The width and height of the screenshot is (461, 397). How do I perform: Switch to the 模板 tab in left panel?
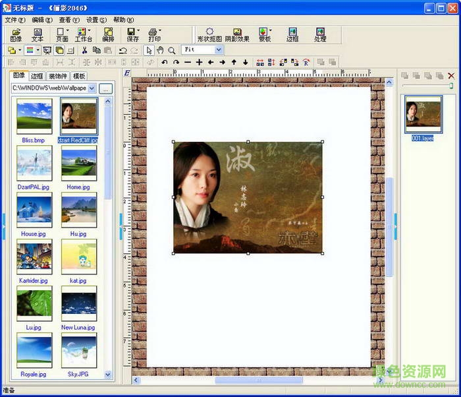(79, 76)
